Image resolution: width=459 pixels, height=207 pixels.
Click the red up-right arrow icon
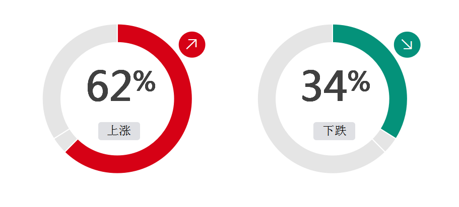pyautogui.click(x=192, y=44)
